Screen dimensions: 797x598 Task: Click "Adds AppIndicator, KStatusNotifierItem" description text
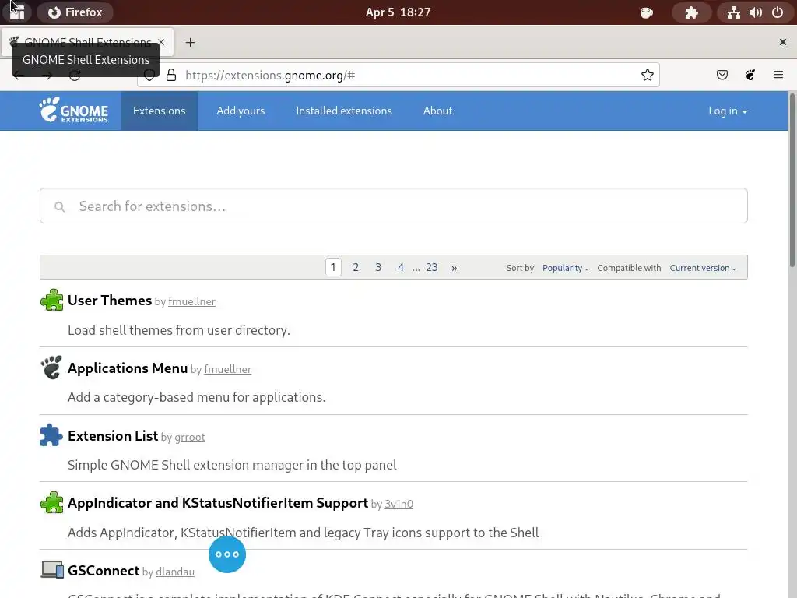click(303, 533)
